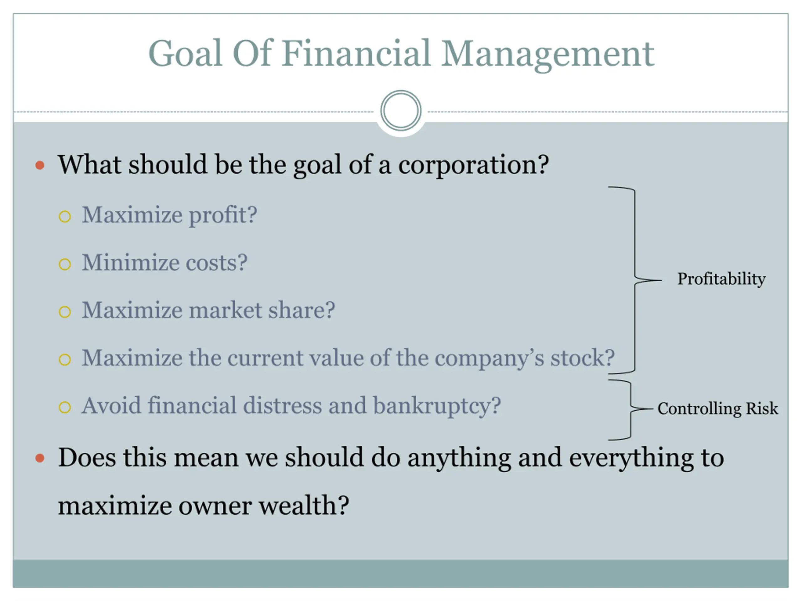Select the hollow bullet next to "Minimize costs?"

[x=65, y=264]
